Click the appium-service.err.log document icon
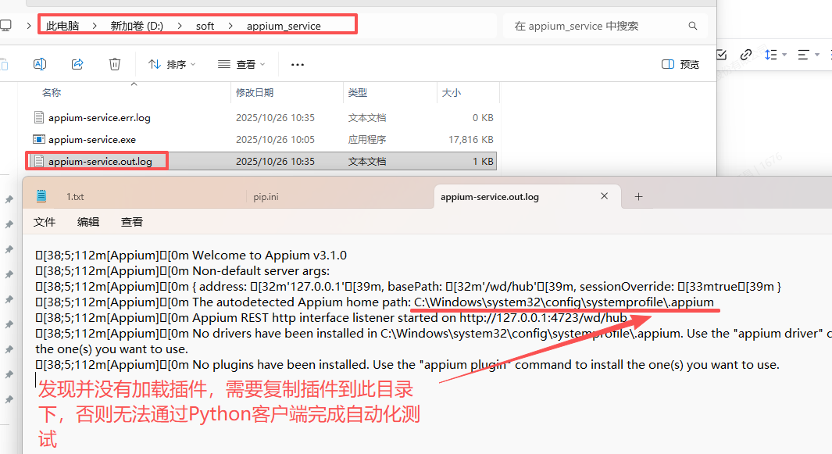 [39, 117]
